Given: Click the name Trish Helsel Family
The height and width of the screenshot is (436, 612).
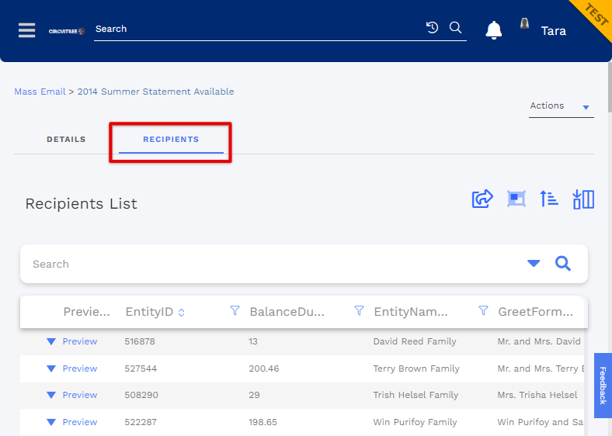Looking at the screenshot, I should click(416, 395).
